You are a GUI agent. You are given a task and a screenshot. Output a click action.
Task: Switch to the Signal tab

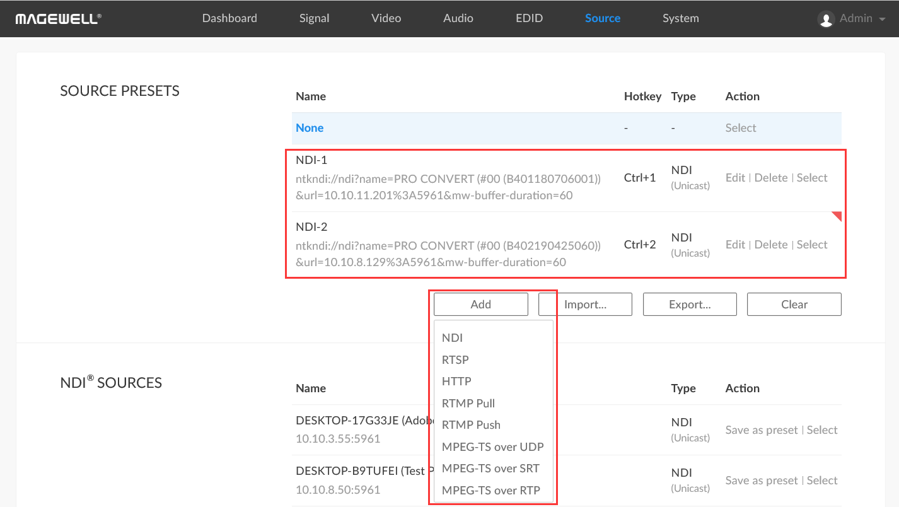click(314, 18)
